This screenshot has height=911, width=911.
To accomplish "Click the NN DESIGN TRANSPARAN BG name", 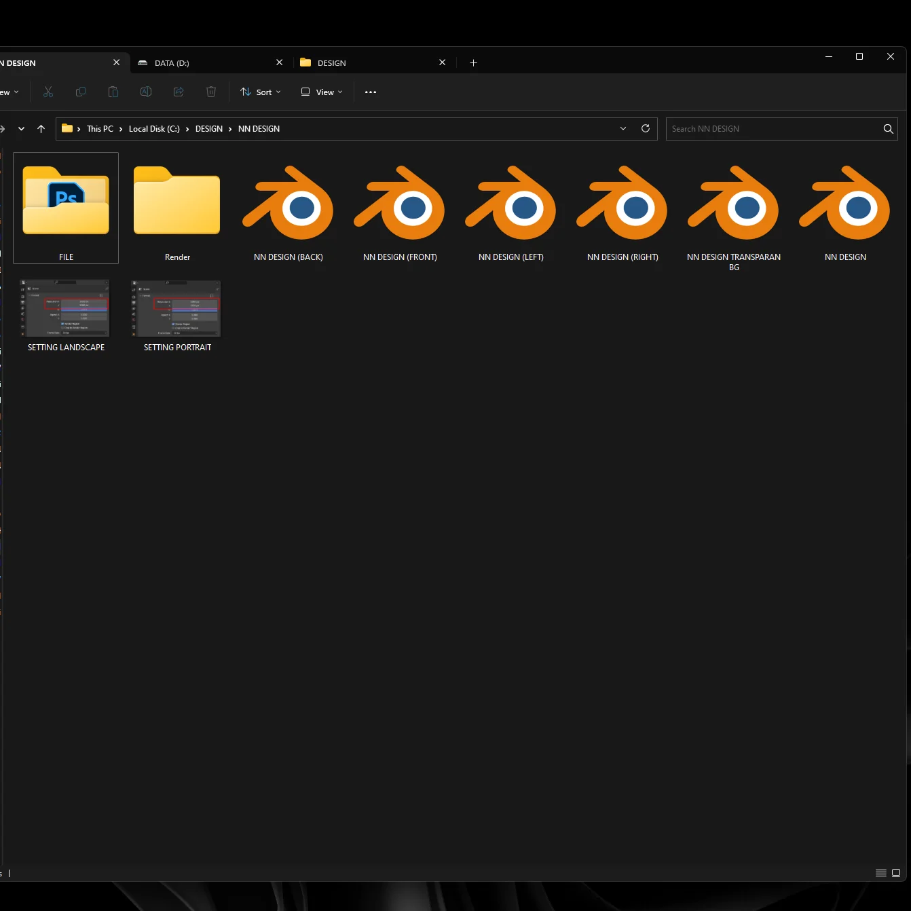I will [734, 262].
